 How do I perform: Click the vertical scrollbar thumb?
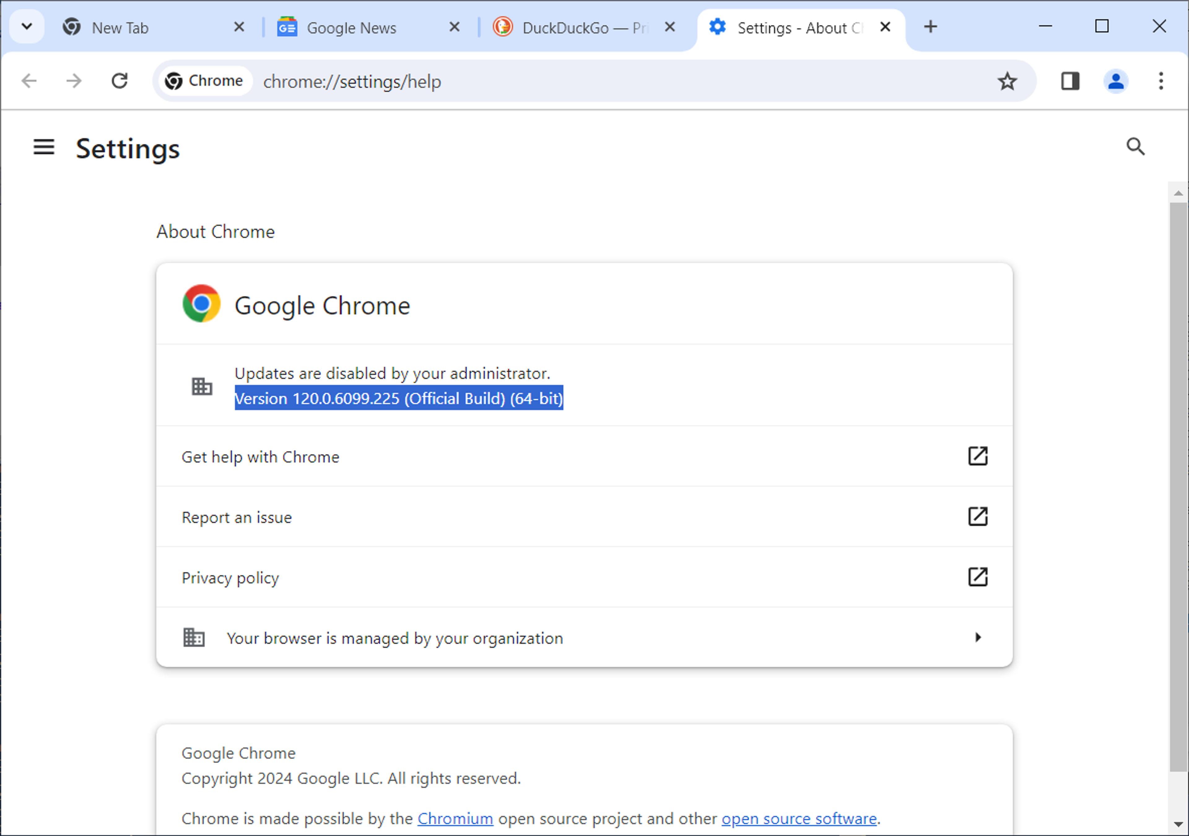point(1178,487)
